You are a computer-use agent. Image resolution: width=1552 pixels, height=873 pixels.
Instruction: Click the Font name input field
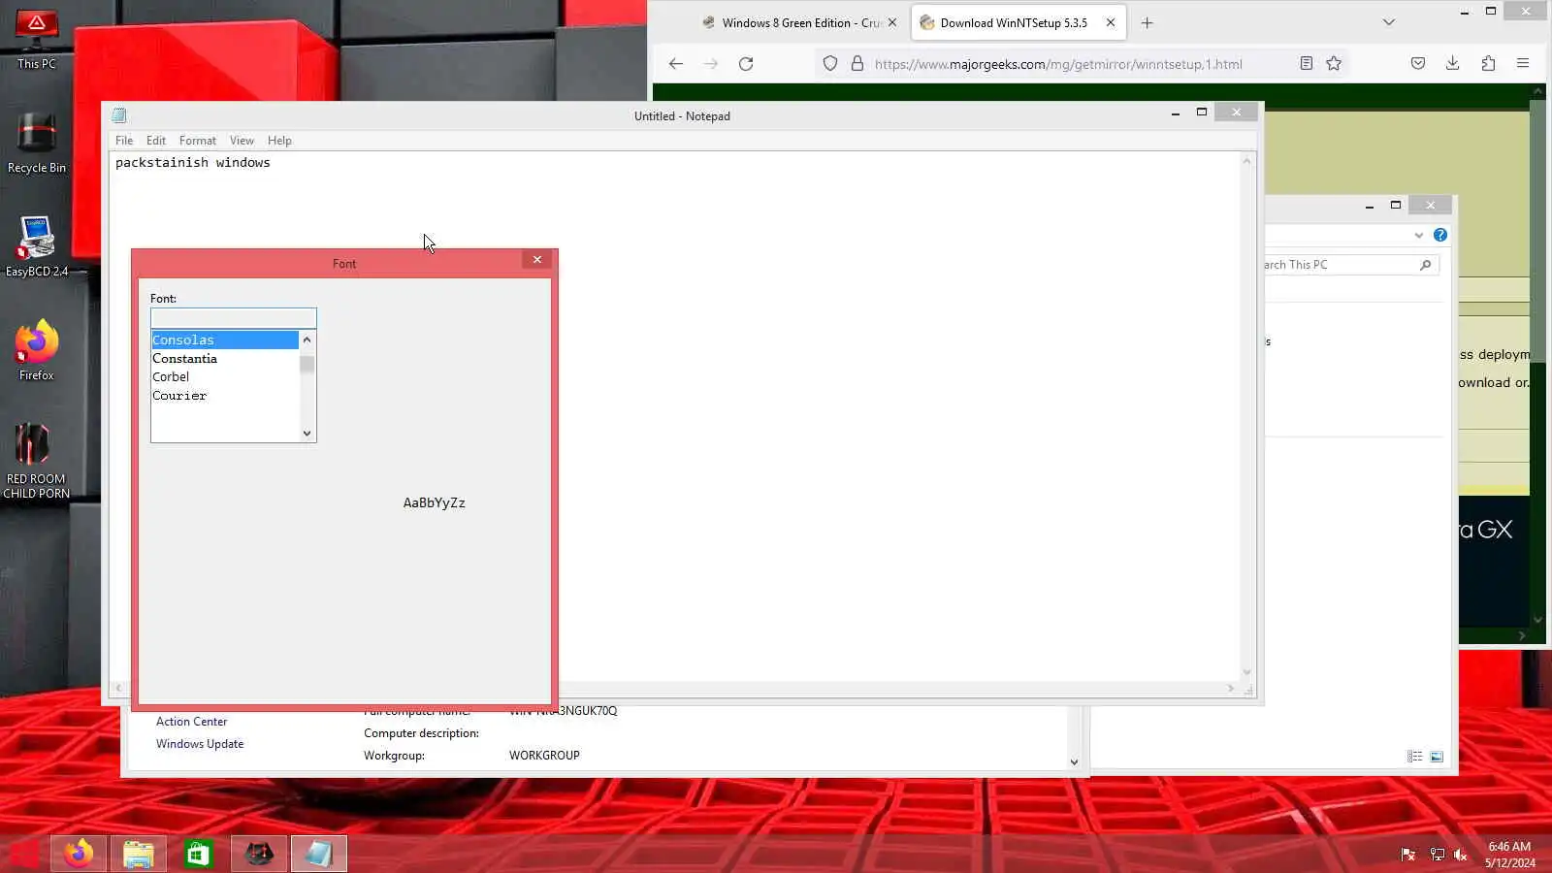234,318
